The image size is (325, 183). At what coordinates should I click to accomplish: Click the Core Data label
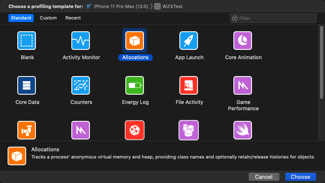27,102
